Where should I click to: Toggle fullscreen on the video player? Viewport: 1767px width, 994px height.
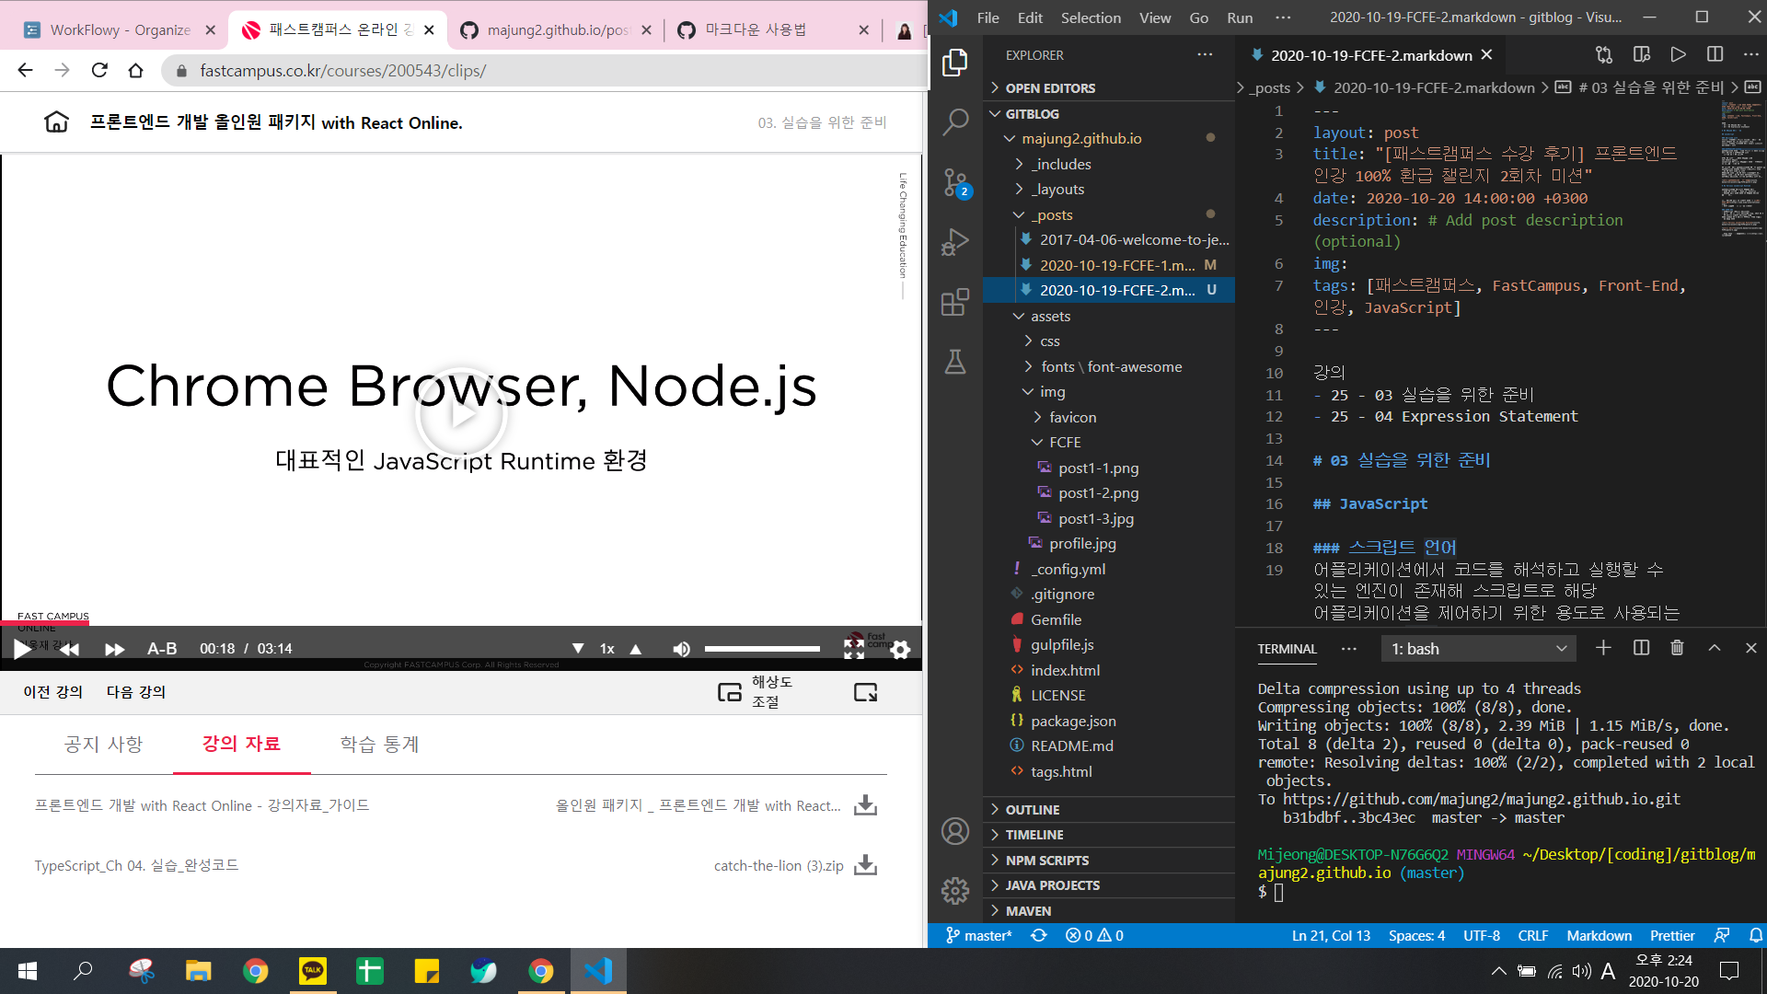854,649
